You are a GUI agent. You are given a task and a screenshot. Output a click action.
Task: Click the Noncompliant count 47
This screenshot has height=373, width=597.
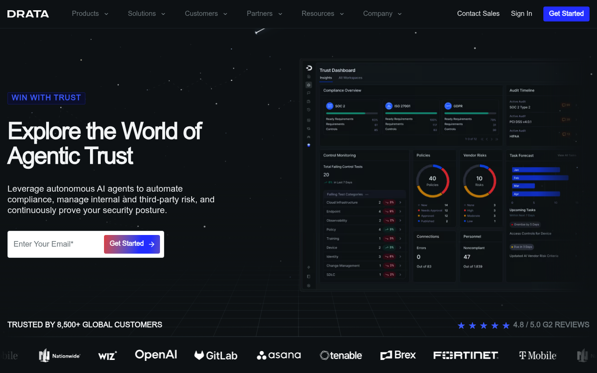tap(467, 257)
